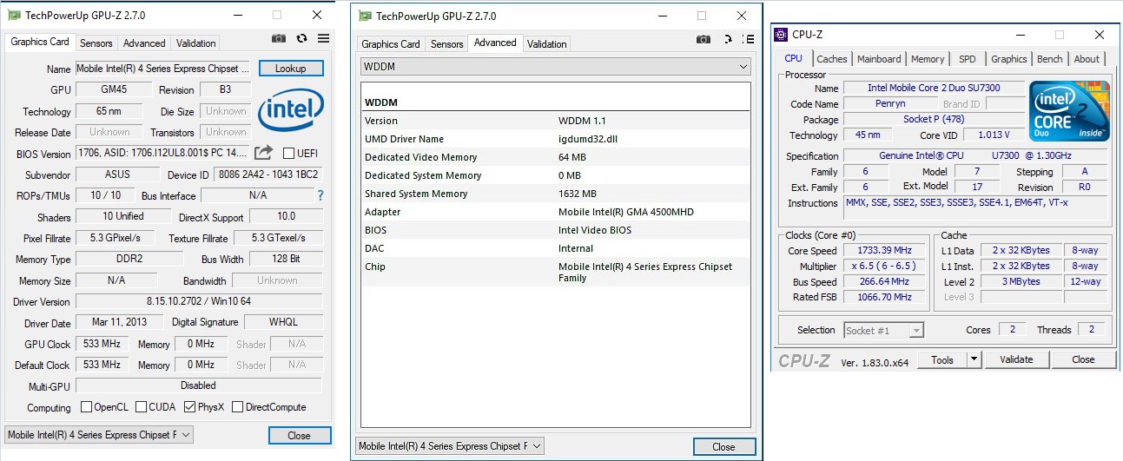
Task: Uncheck the PhysX checkbox
Action: pos(190,406)
